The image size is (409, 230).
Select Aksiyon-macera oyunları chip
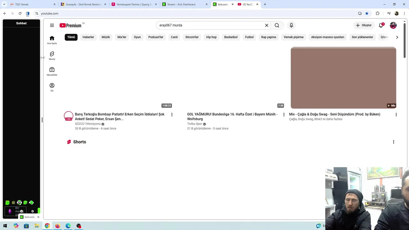pyautogui.click(x=328, y=37)
